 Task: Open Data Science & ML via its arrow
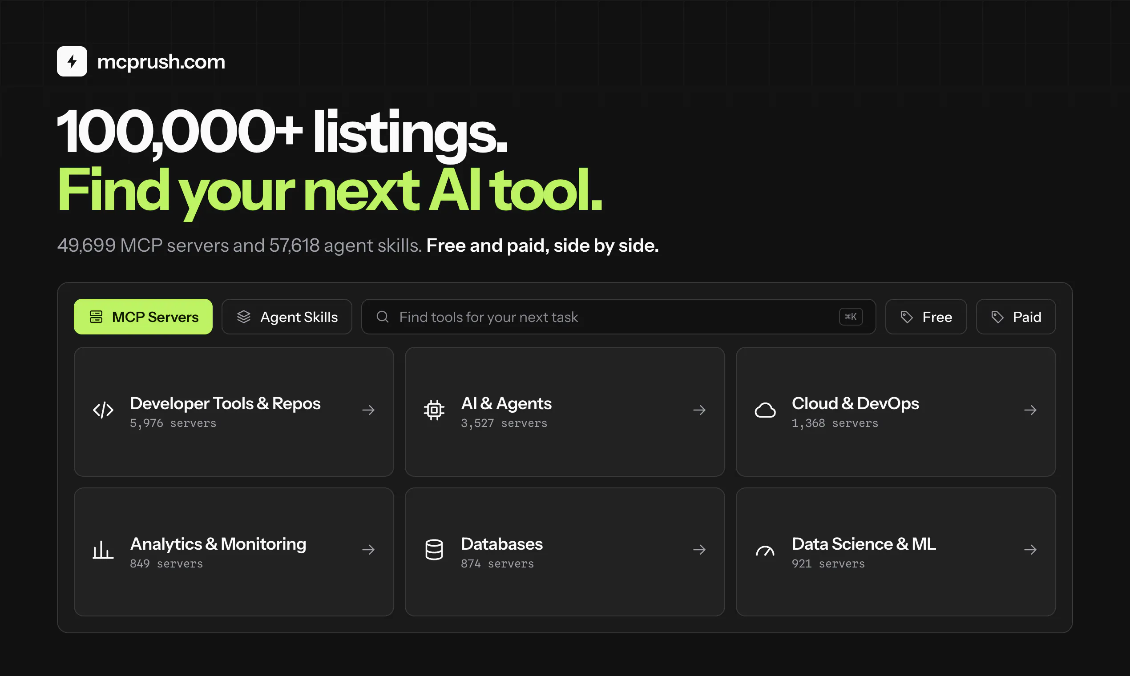click(1030, 550)
